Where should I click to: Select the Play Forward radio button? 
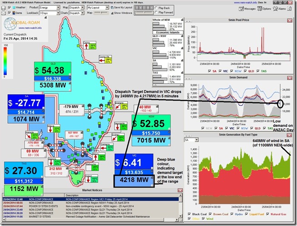click(x=156, y=13)
